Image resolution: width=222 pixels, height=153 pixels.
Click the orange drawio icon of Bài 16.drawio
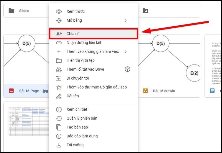[145, 91]
